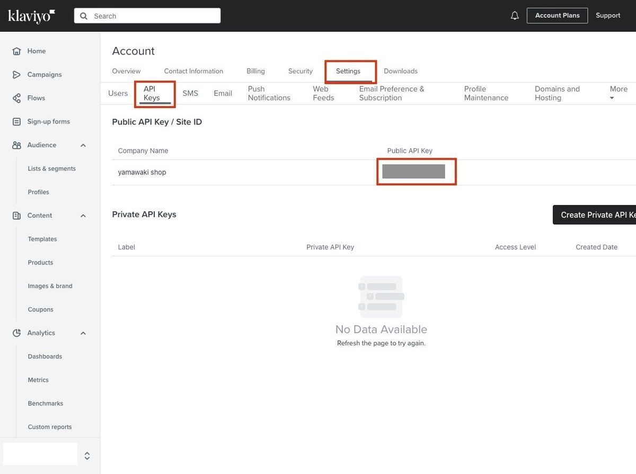Collapse the Content section chevron
Screen dimensions: 636x474
pyautogui.click(x=83, y=216)
